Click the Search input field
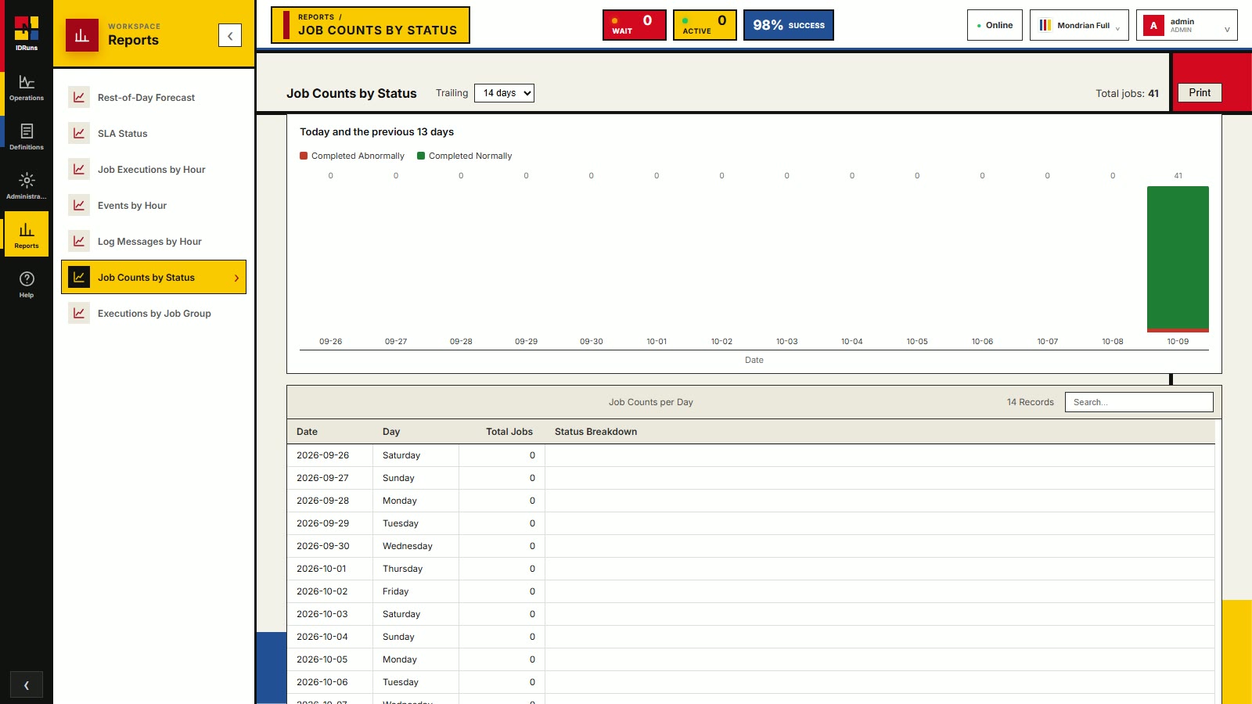The width and height of the screenshot is (1252, 704). (x=1139, y=402)
